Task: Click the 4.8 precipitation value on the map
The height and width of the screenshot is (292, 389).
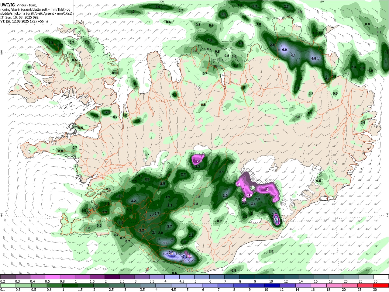Action: pyautogui.click(x=314, y=58)
